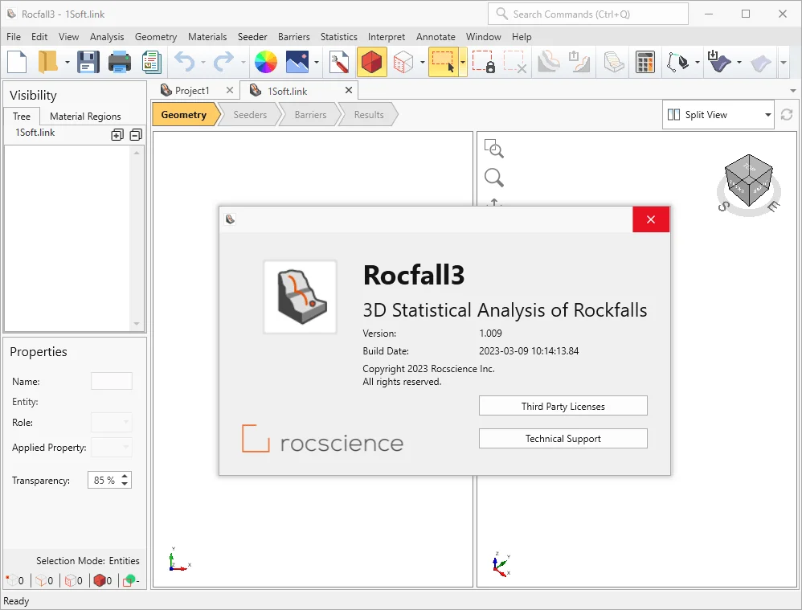The image size is (802, 610).
Task: Open the Geometry menu
Action: 156,37
